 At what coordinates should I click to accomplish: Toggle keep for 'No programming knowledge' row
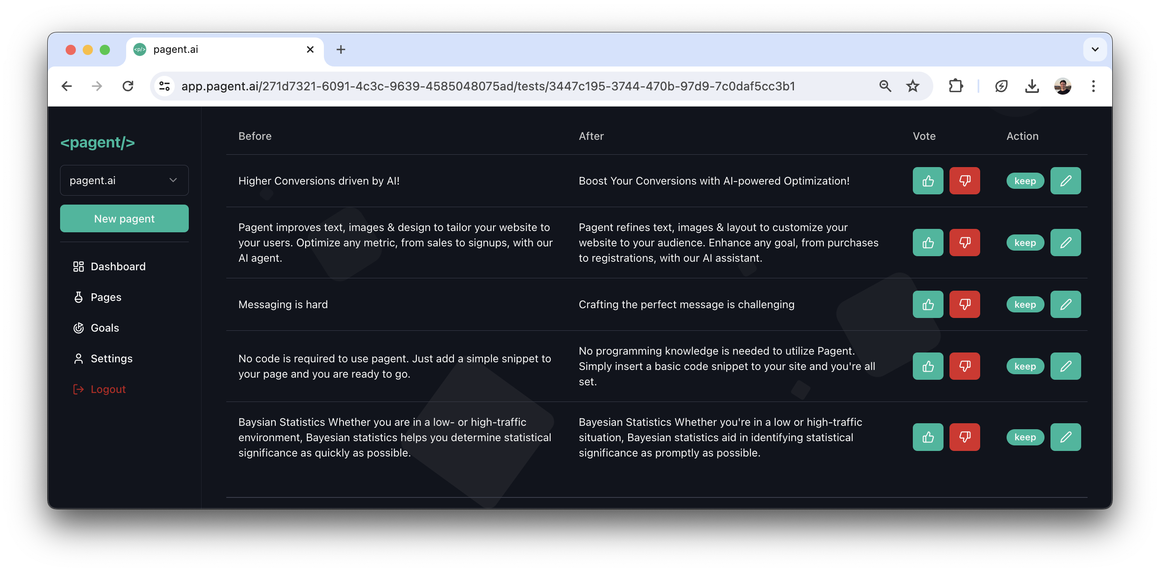pyautogui.click(x=1025, y=366)
